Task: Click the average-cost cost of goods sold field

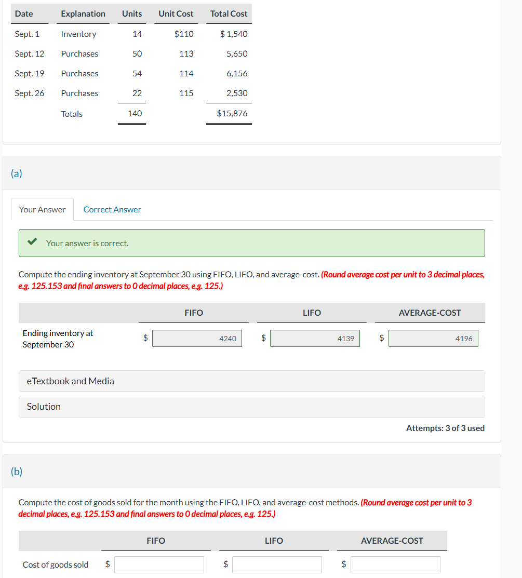Action: tap(395, 564)
